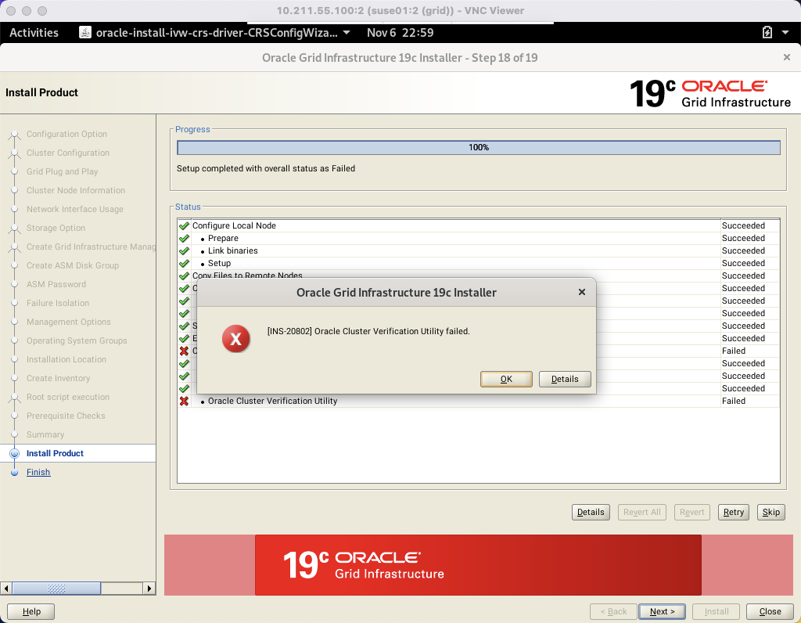801x623 pixels.
Task: Select the Oracle Cluster Verification Utility row
Action: coord(479,402)
